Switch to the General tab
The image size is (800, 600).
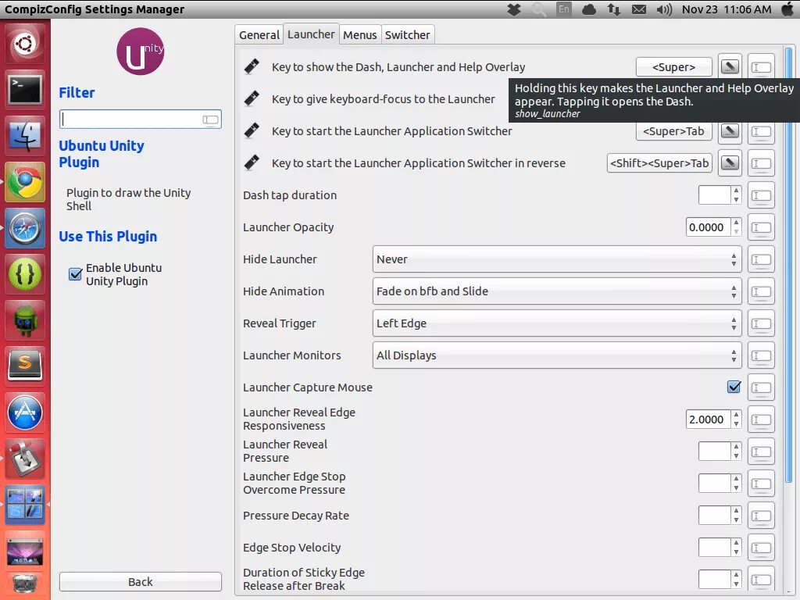tap(259, 34)
